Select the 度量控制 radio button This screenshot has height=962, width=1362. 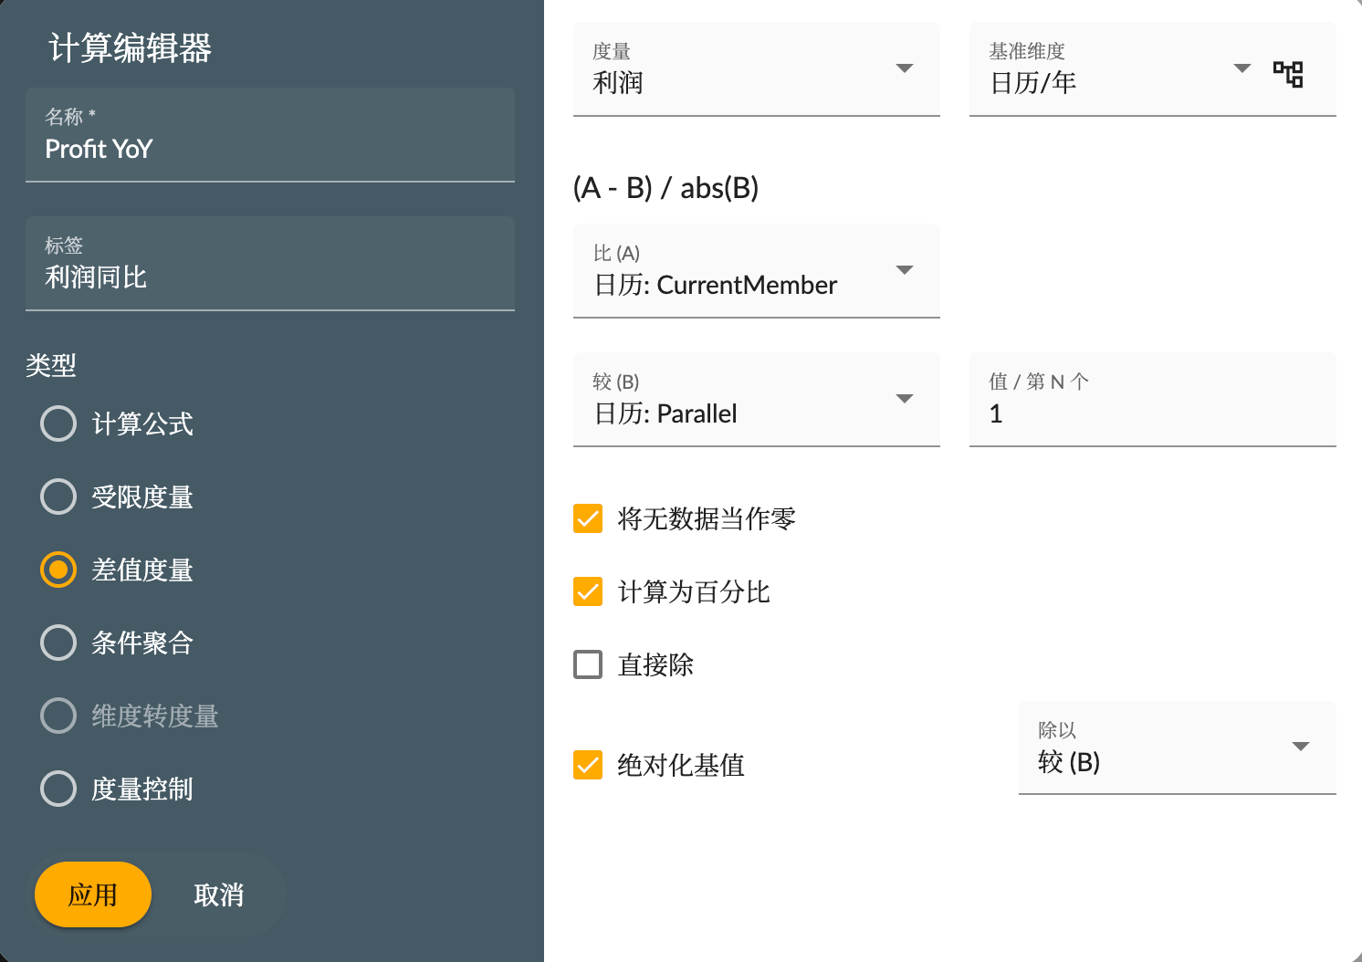(58, 789)
